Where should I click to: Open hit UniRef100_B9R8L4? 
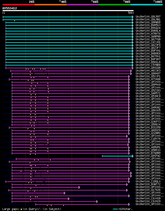[148, 31]
